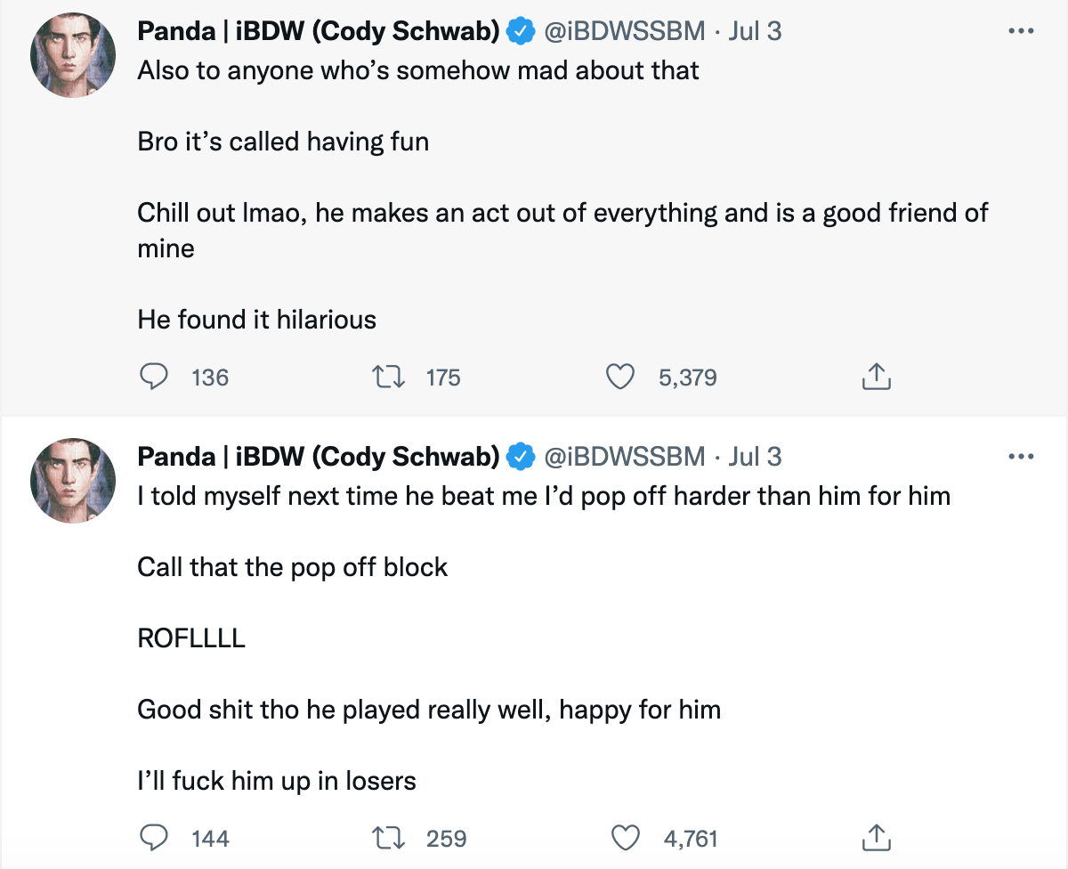
Task: Share the first tweet via share icon
Action: pyautogui.click(x=876, y=378)
